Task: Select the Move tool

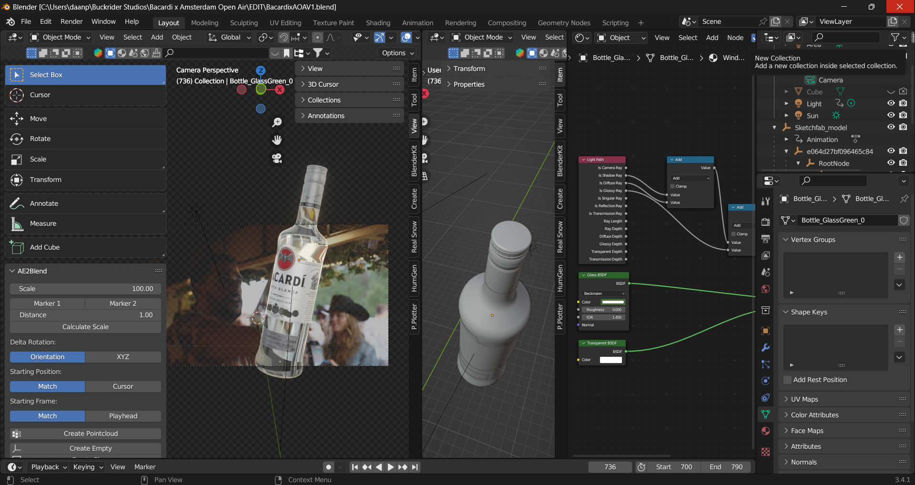Action: (x=85, y=119)
